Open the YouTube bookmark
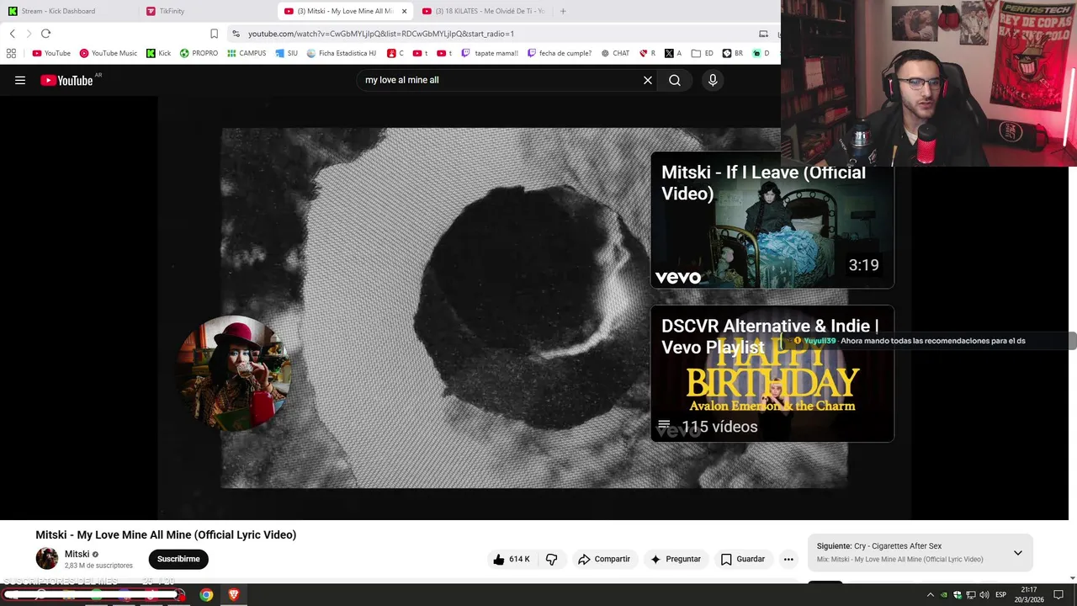Screen dimensions: 1077x606 point(51,53)
